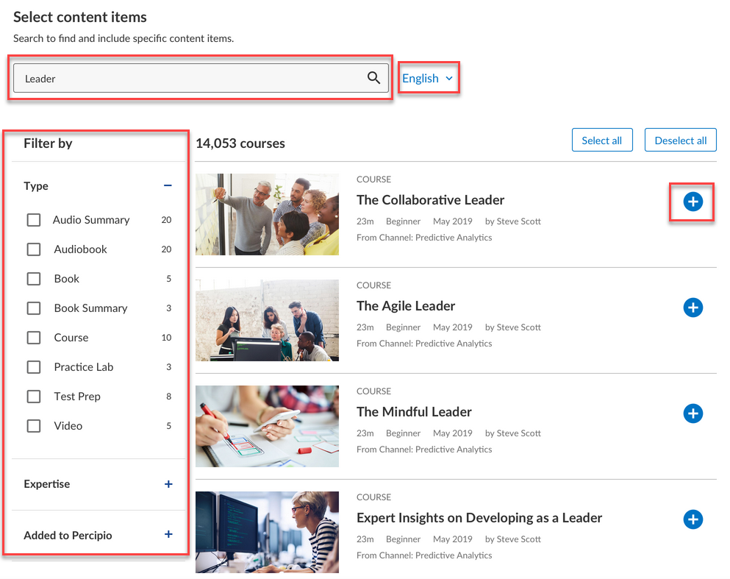730x579 pixels.
Task: Toggle the Video filter checkbox
Action: click(34, 426)
